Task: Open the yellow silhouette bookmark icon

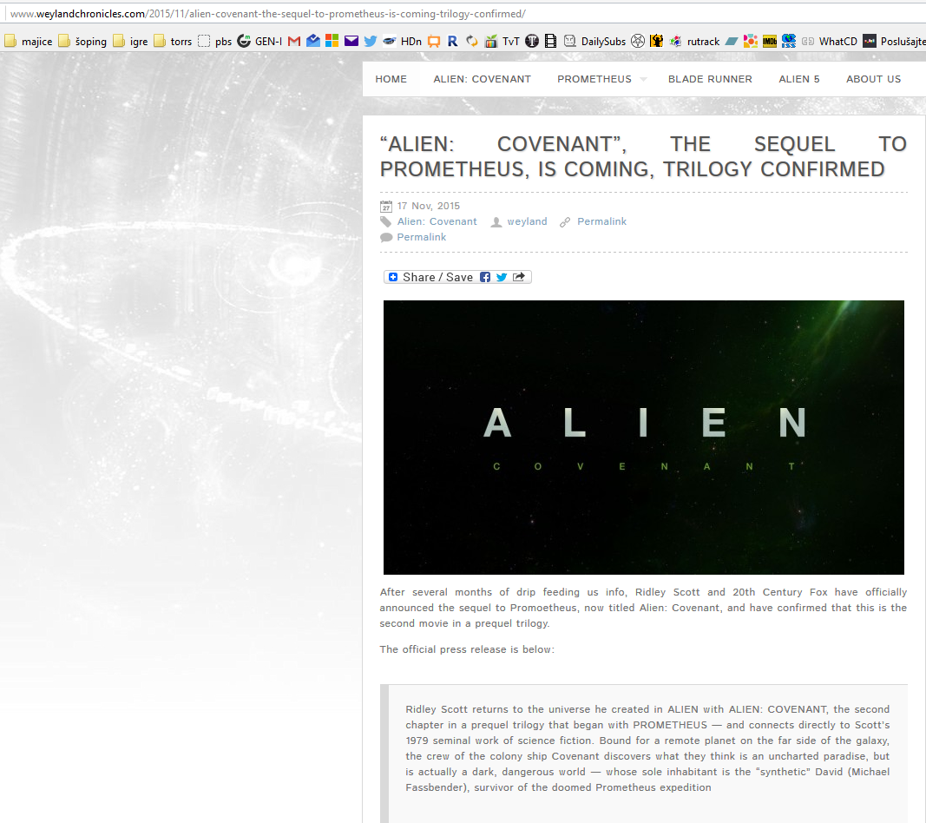Action: pos(657,42)
